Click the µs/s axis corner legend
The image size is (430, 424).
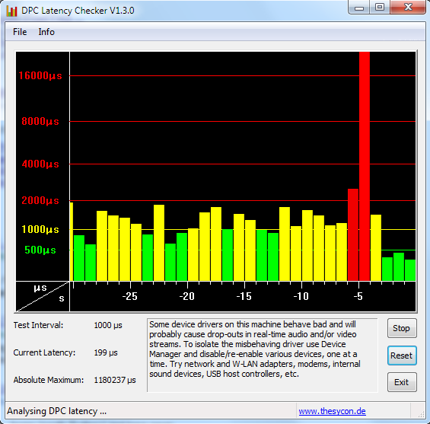[x=43, y=296]
